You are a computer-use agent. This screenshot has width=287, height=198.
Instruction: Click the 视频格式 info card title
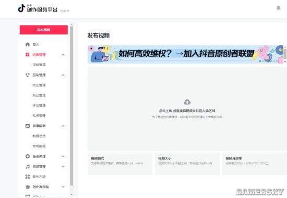pyautogui.click(x=98, y=158)
